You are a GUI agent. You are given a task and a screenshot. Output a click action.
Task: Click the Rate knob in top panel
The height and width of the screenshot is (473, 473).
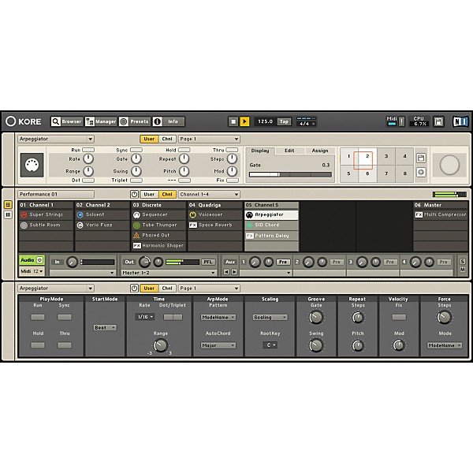[x=88, y=158]
